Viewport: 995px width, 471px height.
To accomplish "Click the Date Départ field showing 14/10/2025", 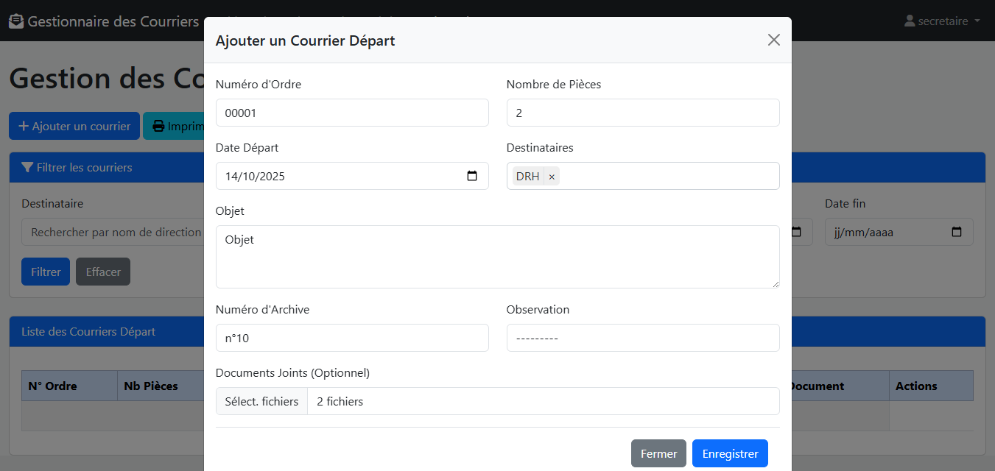I will pos(352,176).
